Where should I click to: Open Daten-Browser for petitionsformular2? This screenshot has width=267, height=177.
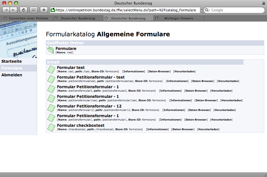point(196,91)
